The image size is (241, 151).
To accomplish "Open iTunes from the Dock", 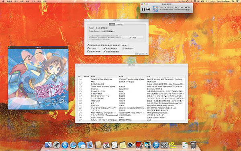I will 156,145.
